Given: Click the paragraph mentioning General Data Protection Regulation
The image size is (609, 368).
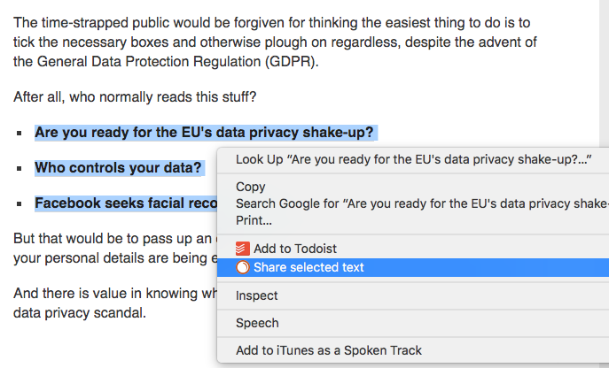Looking at the screenshot, I should (x=275, y=42).
